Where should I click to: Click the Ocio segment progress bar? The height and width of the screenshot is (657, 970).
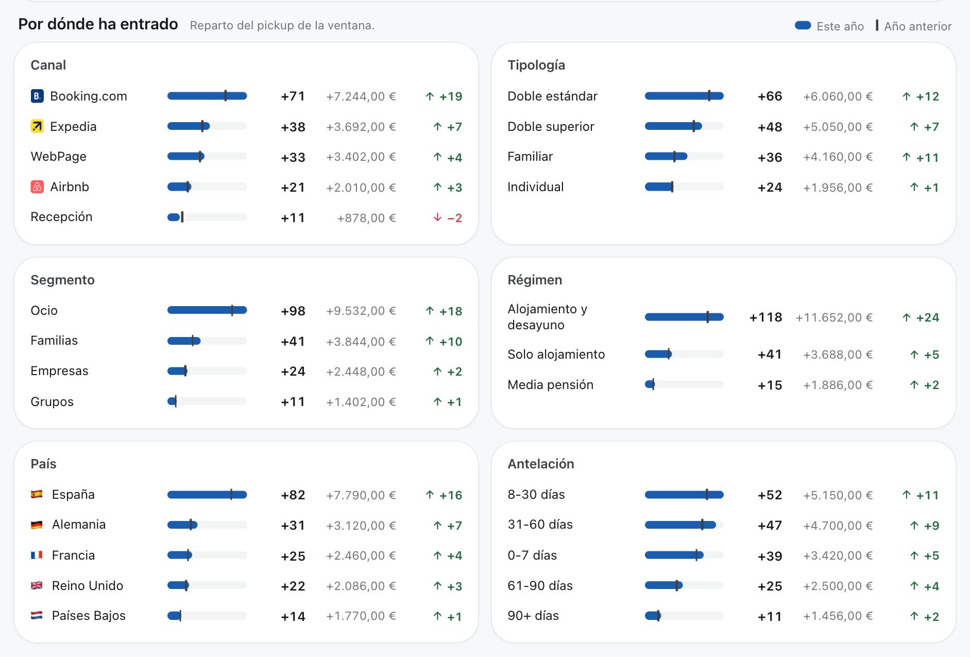pos(207,310)
